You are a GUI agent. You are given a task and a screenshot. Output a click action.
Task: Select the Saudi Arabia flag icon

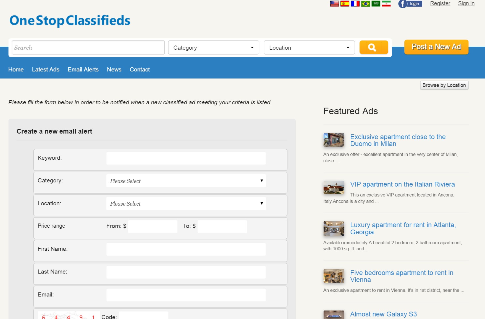[x=376, y=4]
